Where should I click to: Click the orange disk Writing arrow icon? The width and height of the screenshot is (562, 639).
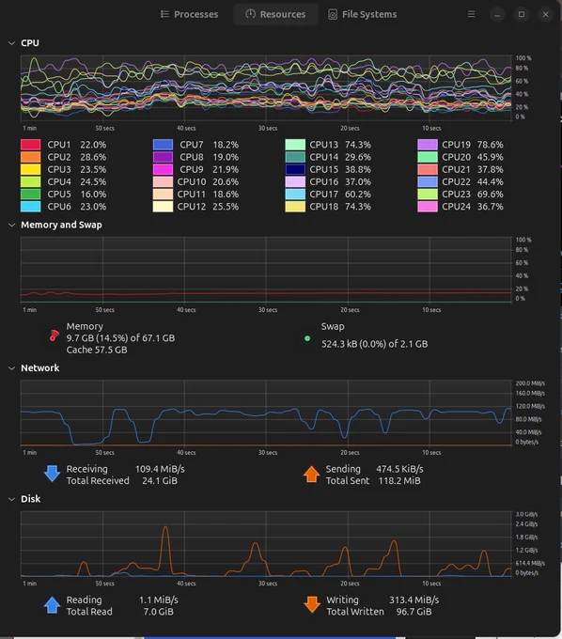pos(312,604)
